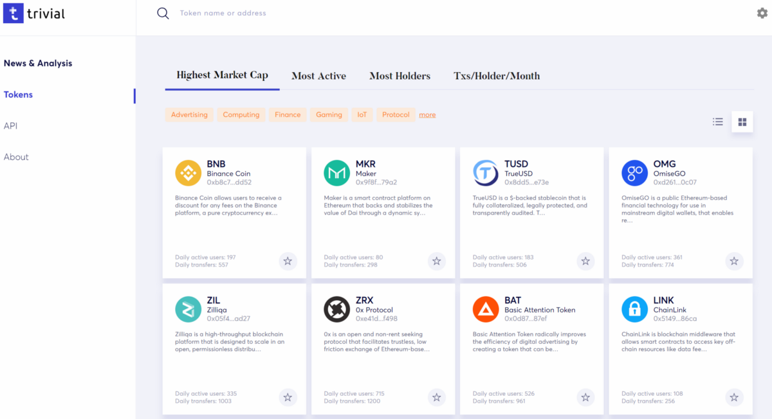
Task: Click the Zilliqa token logo
Action: pos(188,309)
